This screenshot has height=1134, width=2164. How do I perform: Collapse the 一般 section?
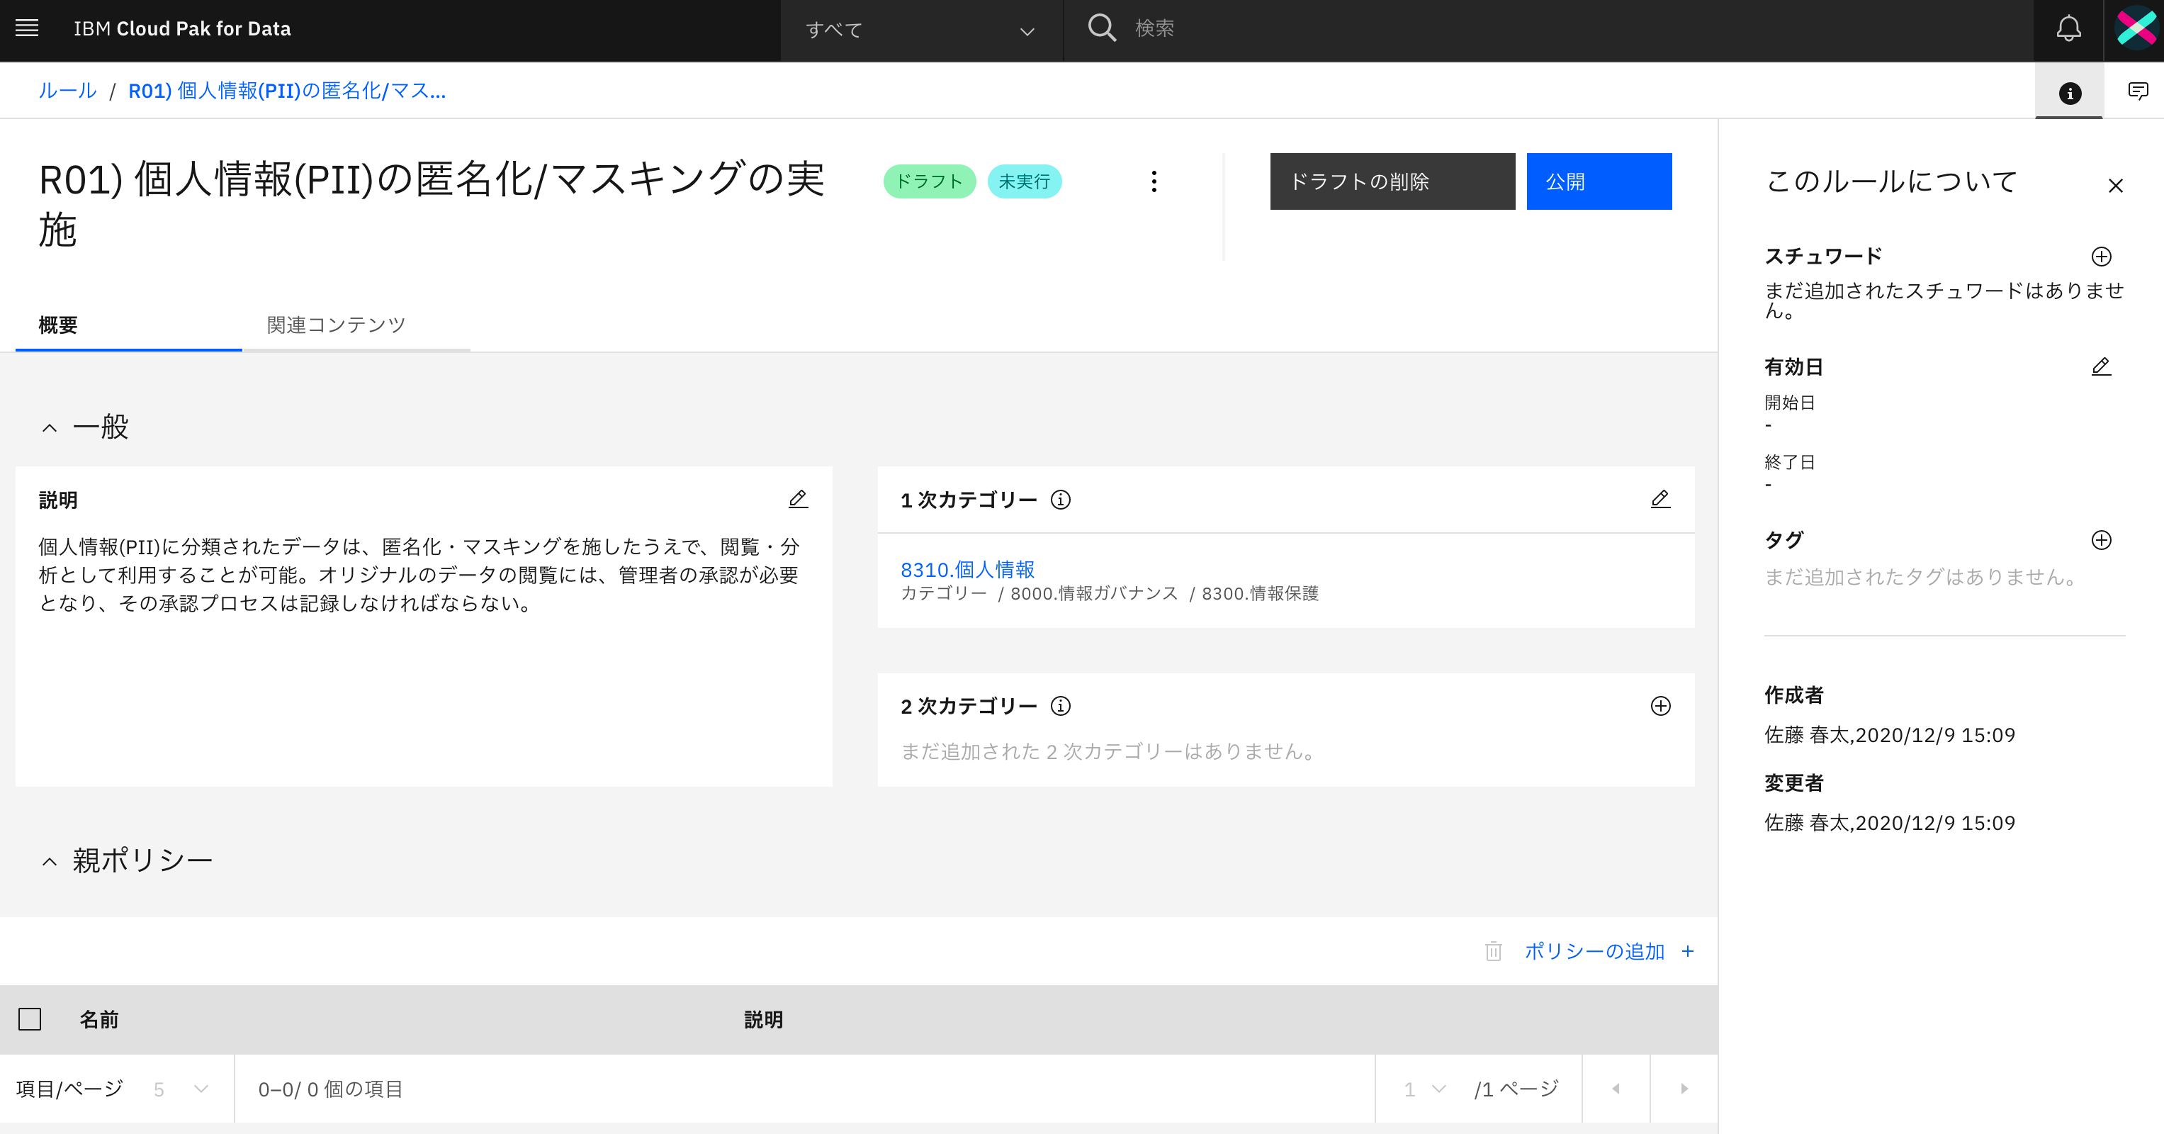coord(50,427)
